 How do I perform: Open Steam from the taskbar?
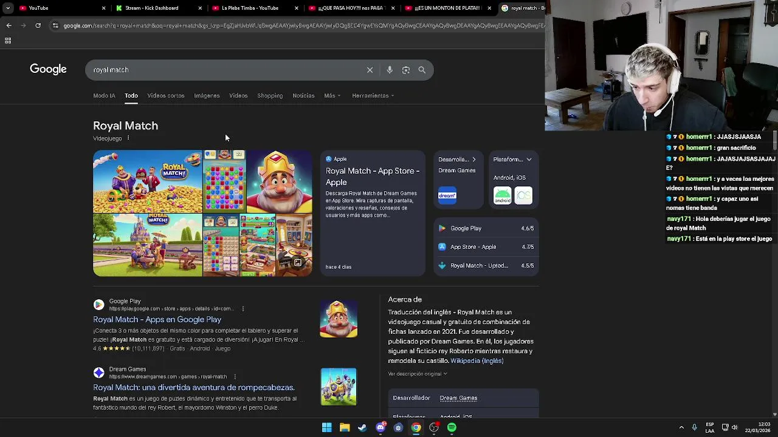point(362,427)
